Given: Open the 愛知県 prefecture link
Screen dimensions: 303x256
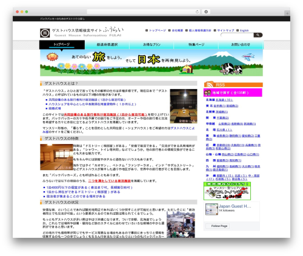Looking at the screenshot, I should [x=248, y=136].
